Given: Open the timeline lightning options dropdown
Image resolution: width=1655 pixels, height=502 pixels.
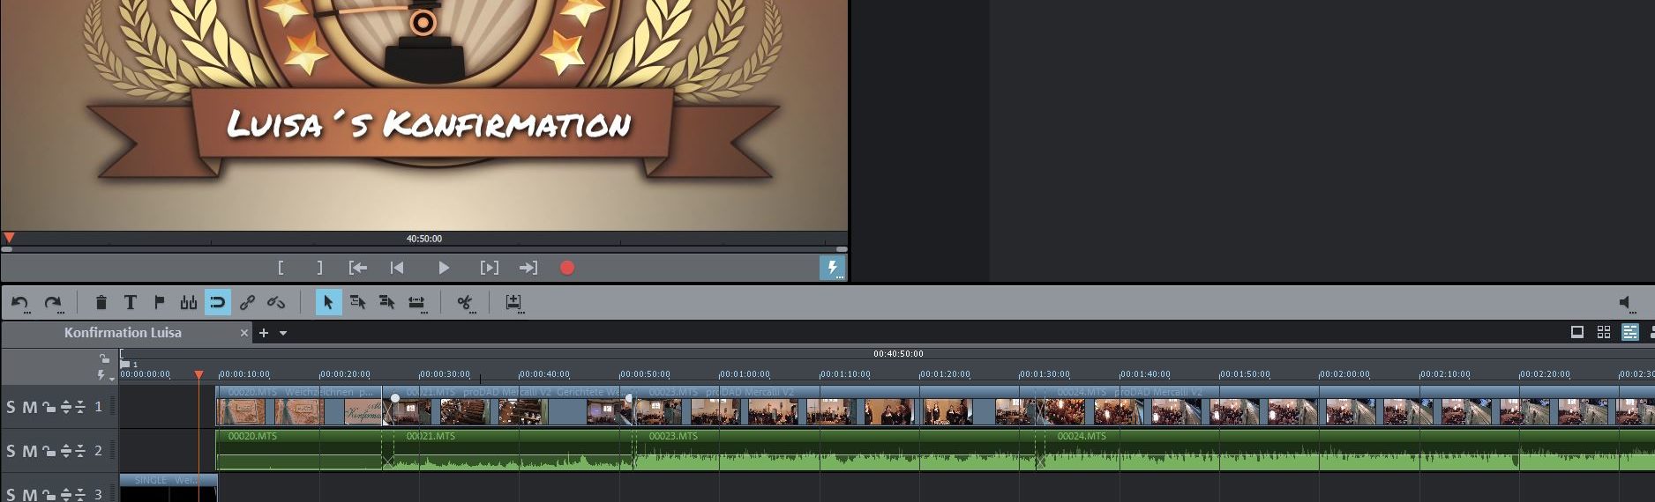Looking at the screenshot, I should point(106,375).
